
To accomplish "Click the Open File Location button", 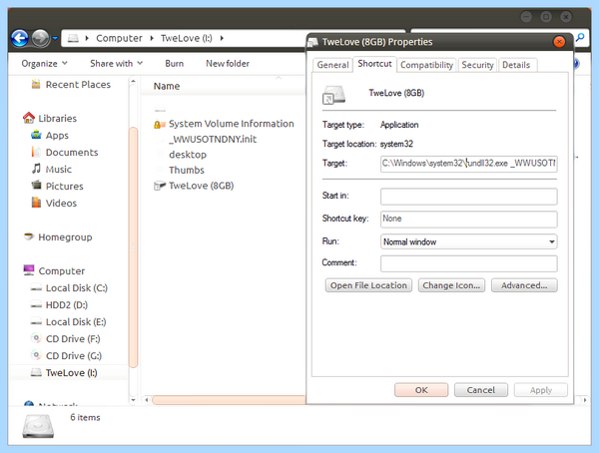I will click(368, 285).
